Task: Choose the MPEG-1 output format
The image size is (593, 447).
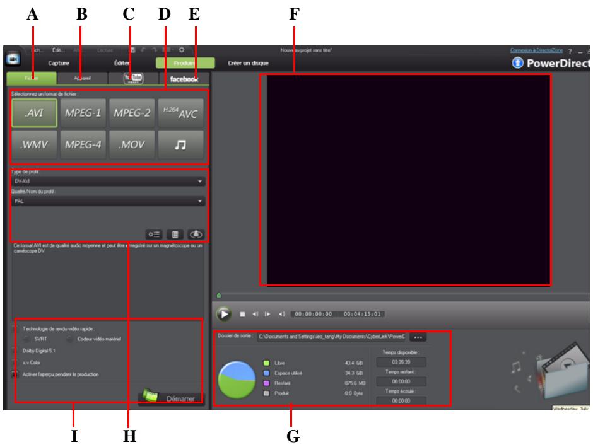Action: (83, 113)
